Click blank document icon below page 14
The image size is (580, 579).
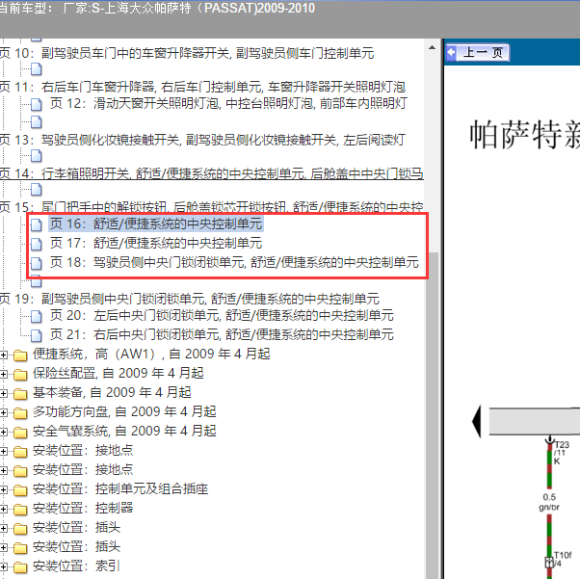tap(36, 190)
